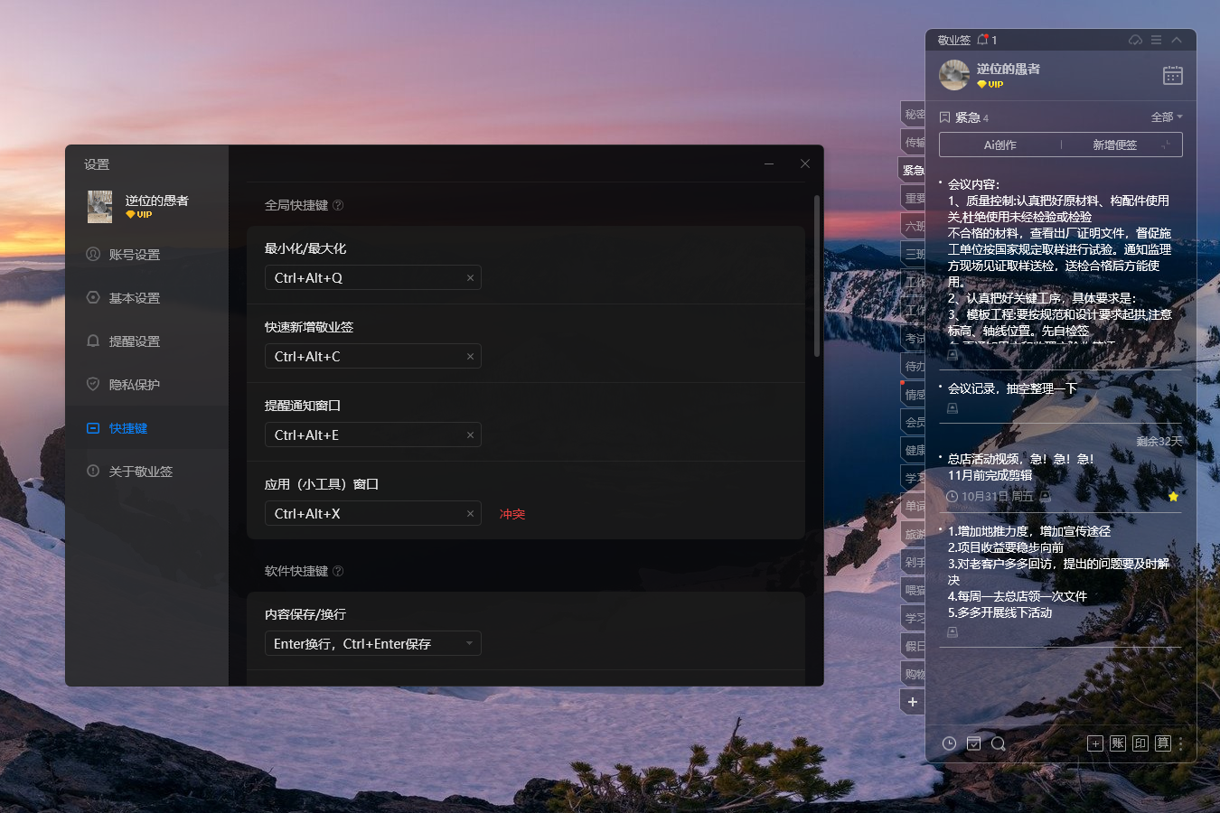Select 快捷键 in the settings sidebar
1220x813 pixels.
[x=146, y=428]
